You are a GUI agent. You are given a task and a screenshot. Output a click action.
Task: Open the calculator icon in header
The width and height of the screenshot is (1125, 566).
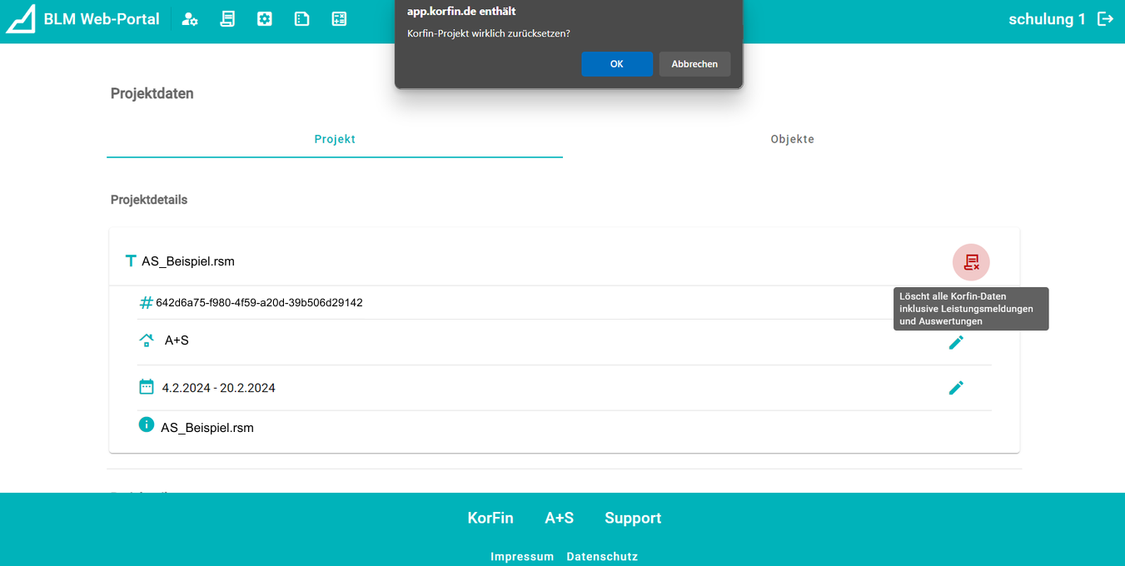(339, 19)
